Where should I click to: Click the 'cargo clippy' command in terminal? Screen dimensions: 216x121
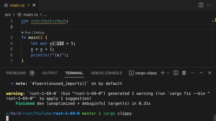coord(117,114)
